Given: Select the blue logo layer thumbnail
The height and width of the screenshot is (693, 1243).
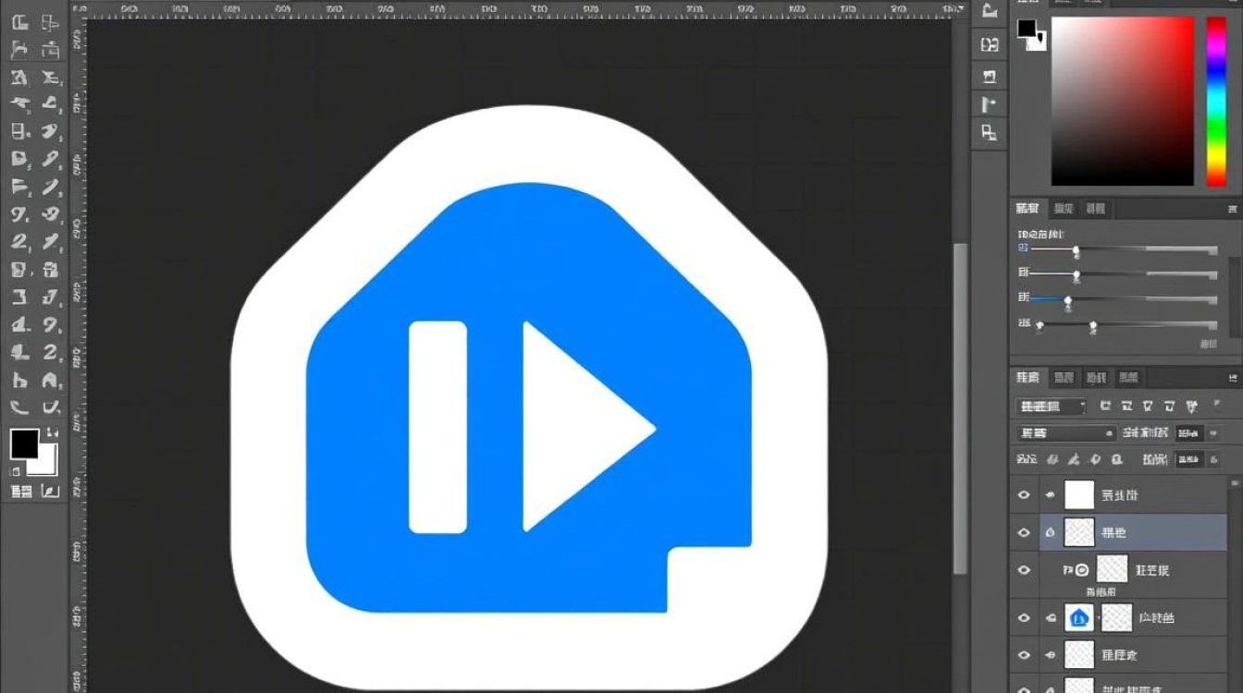Looking at the screenshot, I should click(1079, 617).
